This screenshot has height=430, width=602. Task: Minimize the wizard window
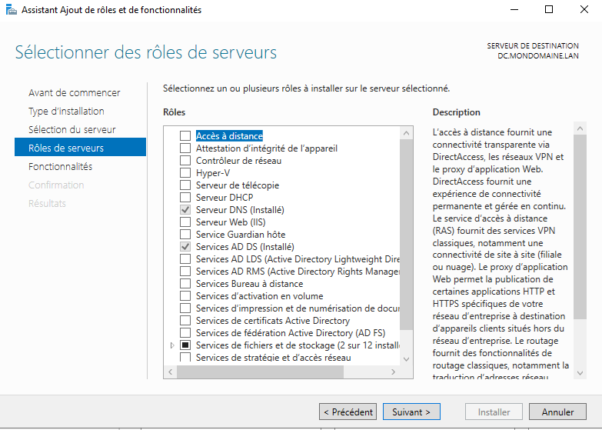(x=514, y=9)
